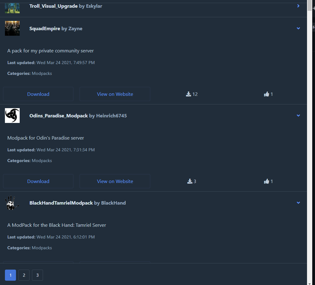315x285 pixels.
Task: View SquadEmpire on the website
Action: click(x=115, y=94)
